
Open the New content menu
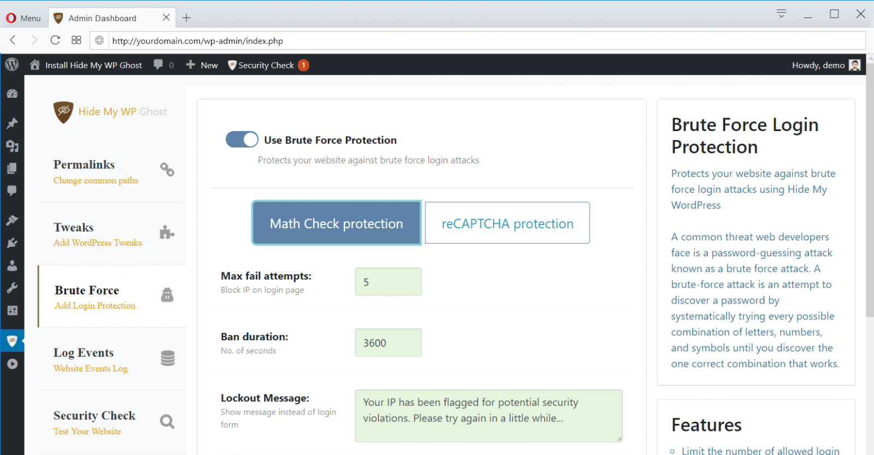point(202,66)
